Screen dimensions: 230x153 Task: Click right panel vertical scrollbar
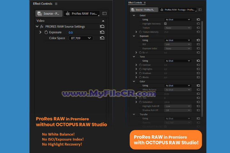(x=202, y=69)
